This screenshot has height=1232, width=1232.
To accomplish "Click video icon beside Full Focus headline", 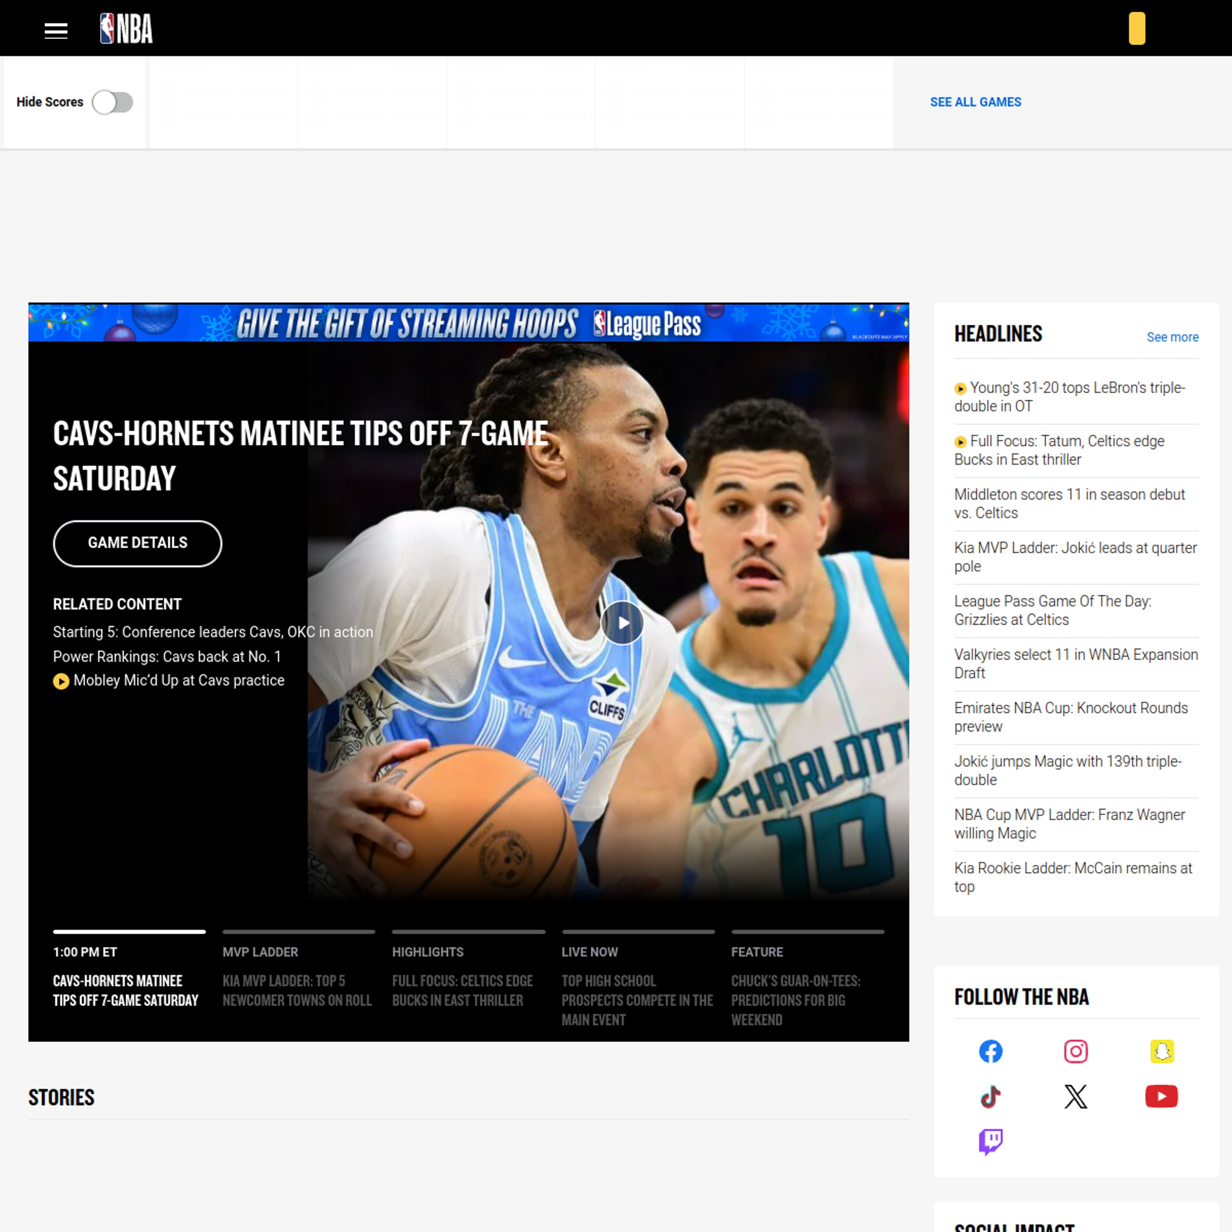I will (x=960, y=442).
